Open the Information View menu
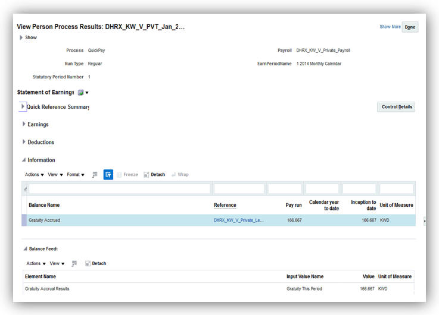 tap(55, 175)
